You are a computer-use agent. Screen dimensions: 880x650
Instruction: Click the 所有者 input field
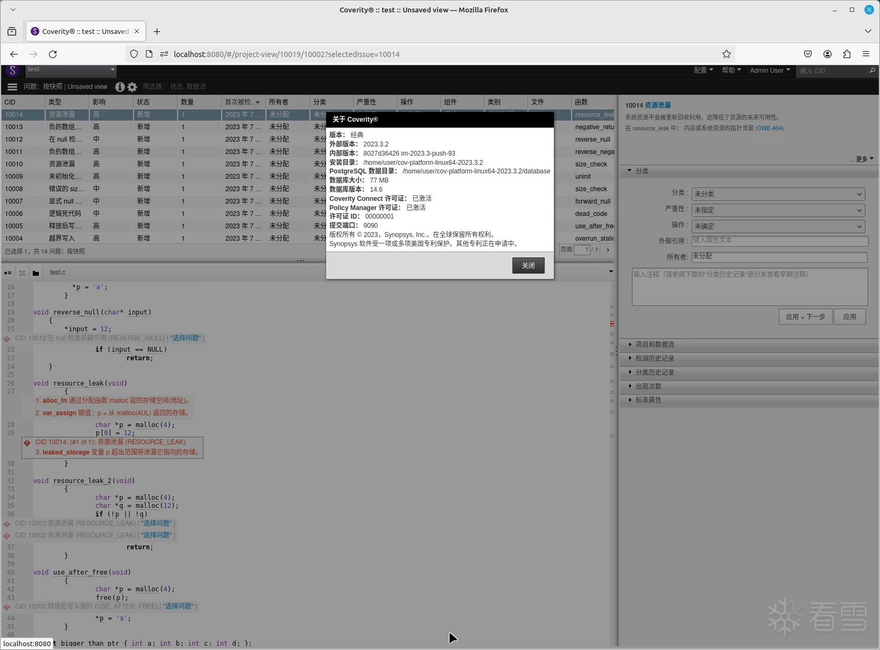[779, 257]
